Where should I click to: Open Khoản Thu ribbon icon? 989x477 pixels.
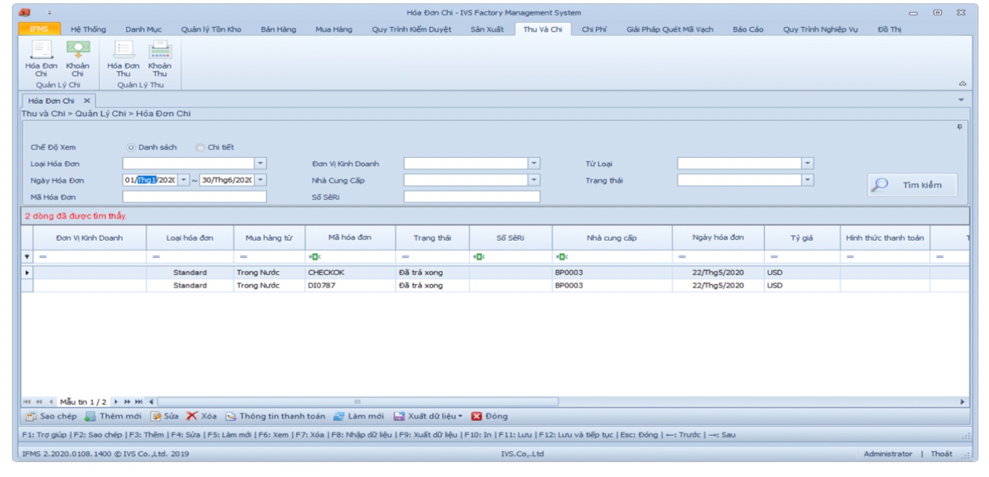[x=160, y=49]
